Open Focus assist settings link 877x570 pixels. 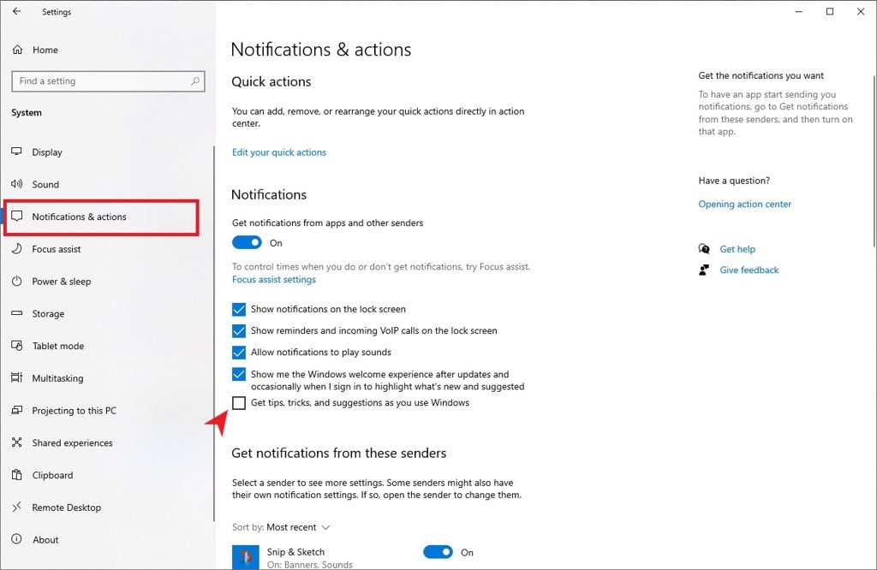point(273,280)
